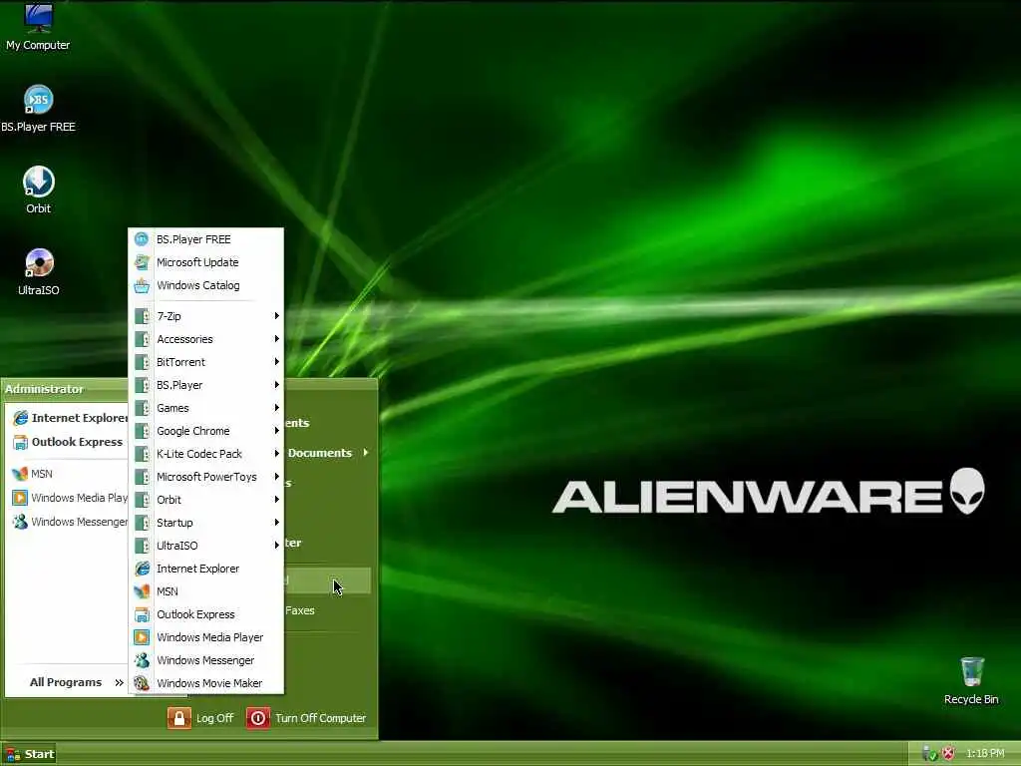Expand the Microsoft PowerToys submenu arrow
The image size is (1021, 766).
pyautogui.click(x=277, y=477)
